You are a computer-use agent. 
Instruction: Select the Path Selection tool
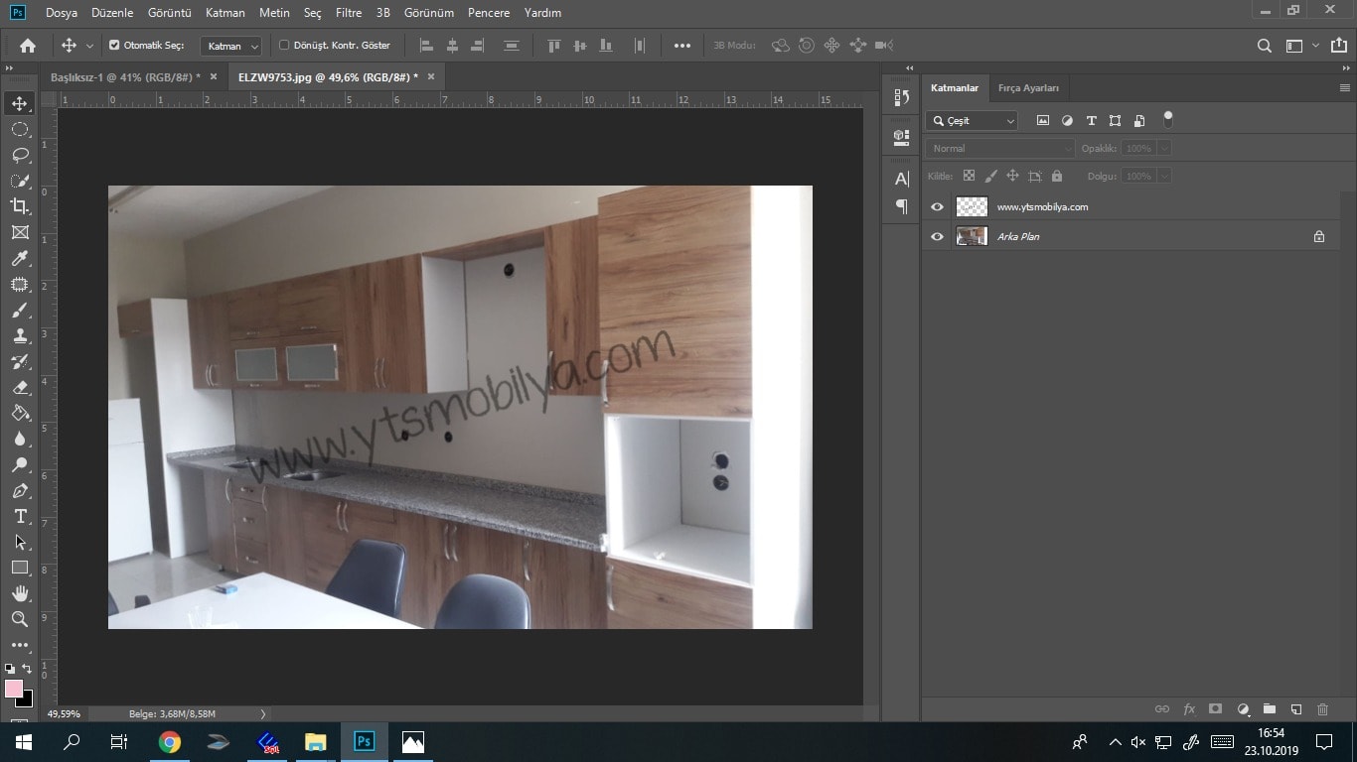(x=20, y=543)
